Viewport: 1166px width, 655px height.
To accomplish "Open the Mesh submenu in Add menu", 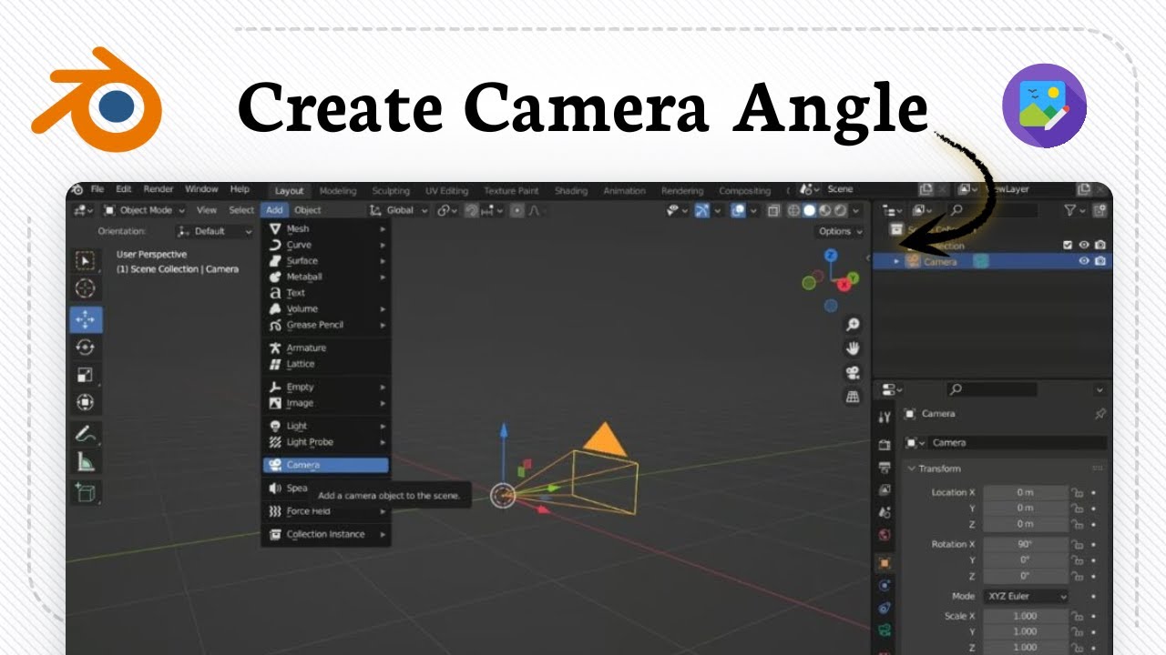I will point(326,229).
